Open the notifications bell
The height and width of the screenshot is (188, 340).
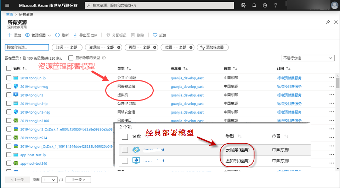pyautogui.click(x=254, y=5)
